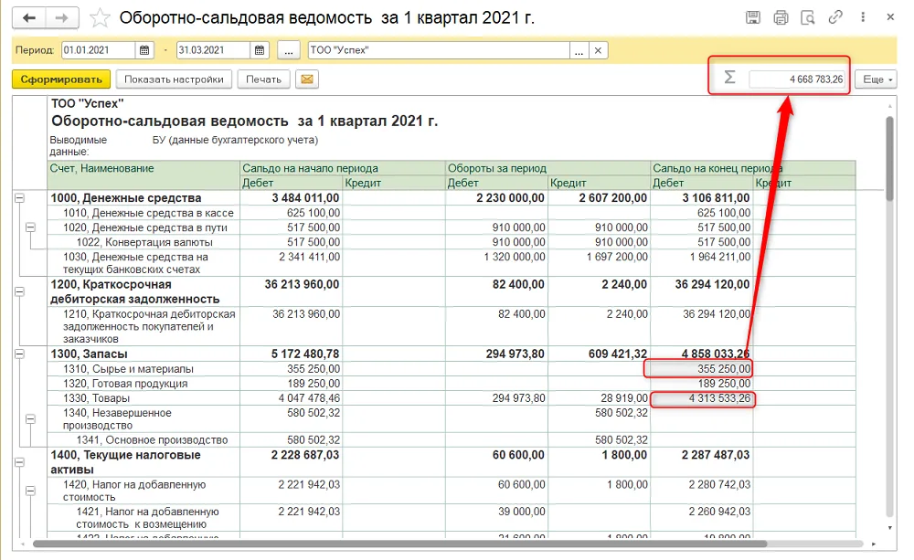Click cell 2 607 200,00 credit turnover

599,198
